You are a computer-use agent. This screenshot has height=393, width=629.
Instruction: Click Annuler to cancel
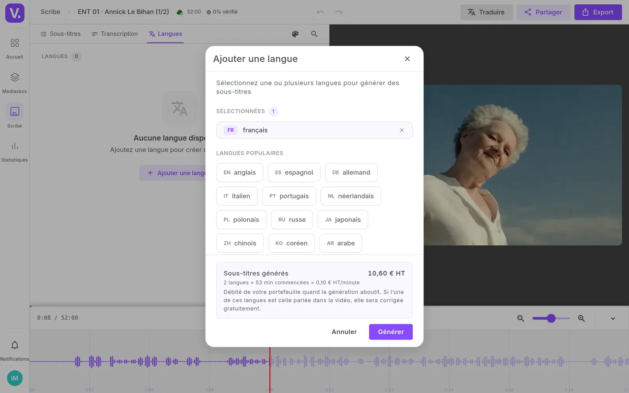click(344, 332)
